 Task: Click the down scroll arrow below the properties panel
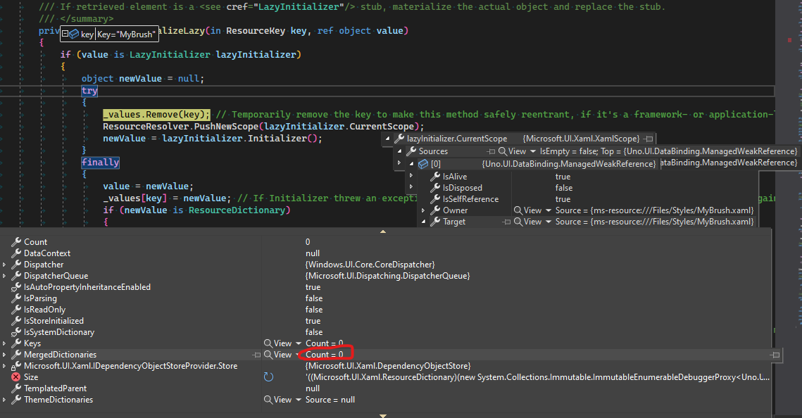click(382, 415)
